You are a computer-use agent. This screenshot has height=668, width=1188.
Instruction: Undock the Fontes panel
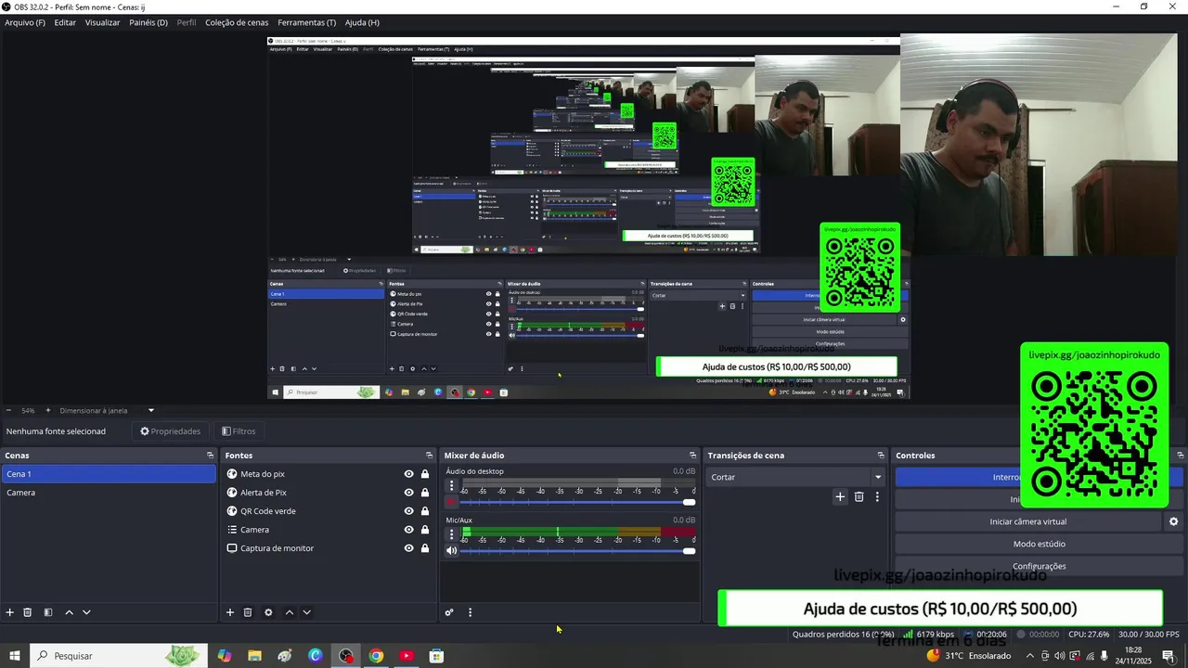point(429,456)
